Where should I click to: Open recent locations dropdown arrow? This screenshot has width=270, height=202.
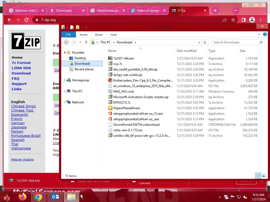[80, 42]
